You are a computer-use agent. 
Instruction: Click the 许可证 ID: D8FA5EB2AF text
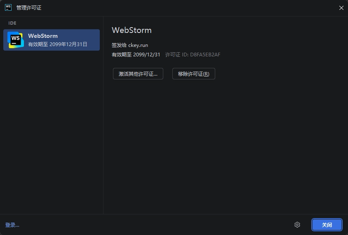(x=193, y=55)
